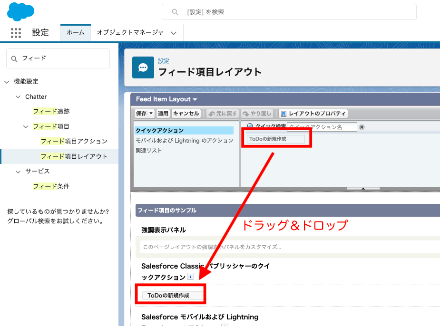Viewport: 440px width, 326px height.
Task: Open フィード追跡 in the sidebar
Action: 51,112
